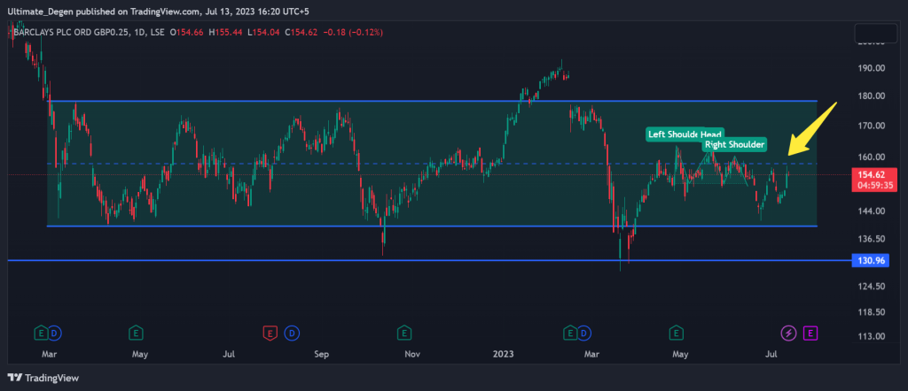The image size is (908, 391).
Task: Click the BARCLAYS PLC ORD GBP0.25 symbol title
Action: pyautogui.click(x=71, y=33)
